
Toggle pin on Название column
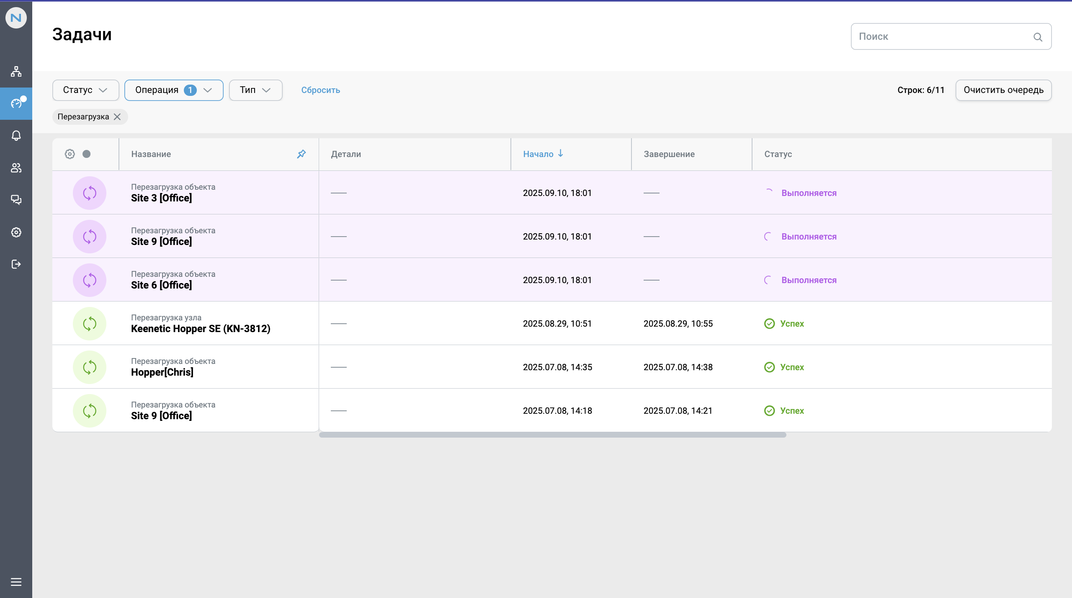(x=301, y=154)
